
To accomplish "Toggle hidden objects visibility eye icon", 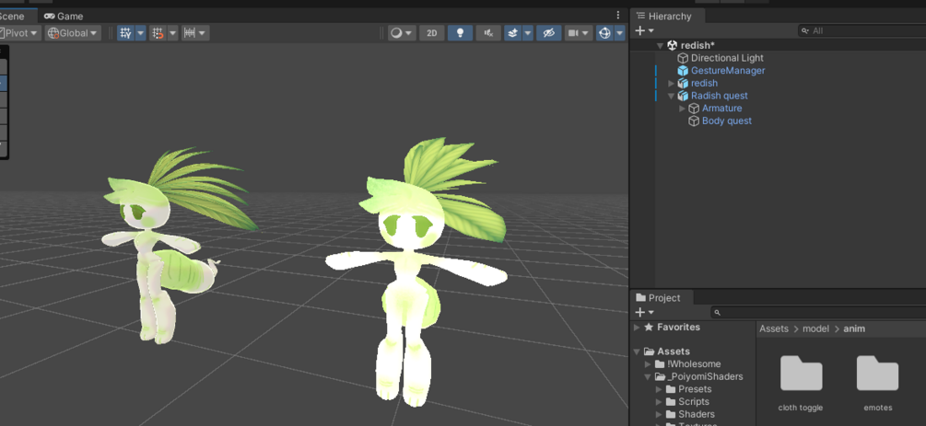I will click(548, 33).
